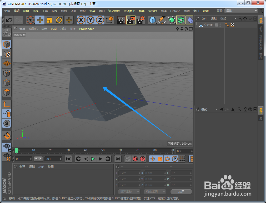Select 立方体 object in Object Manager

click(208, 25)
